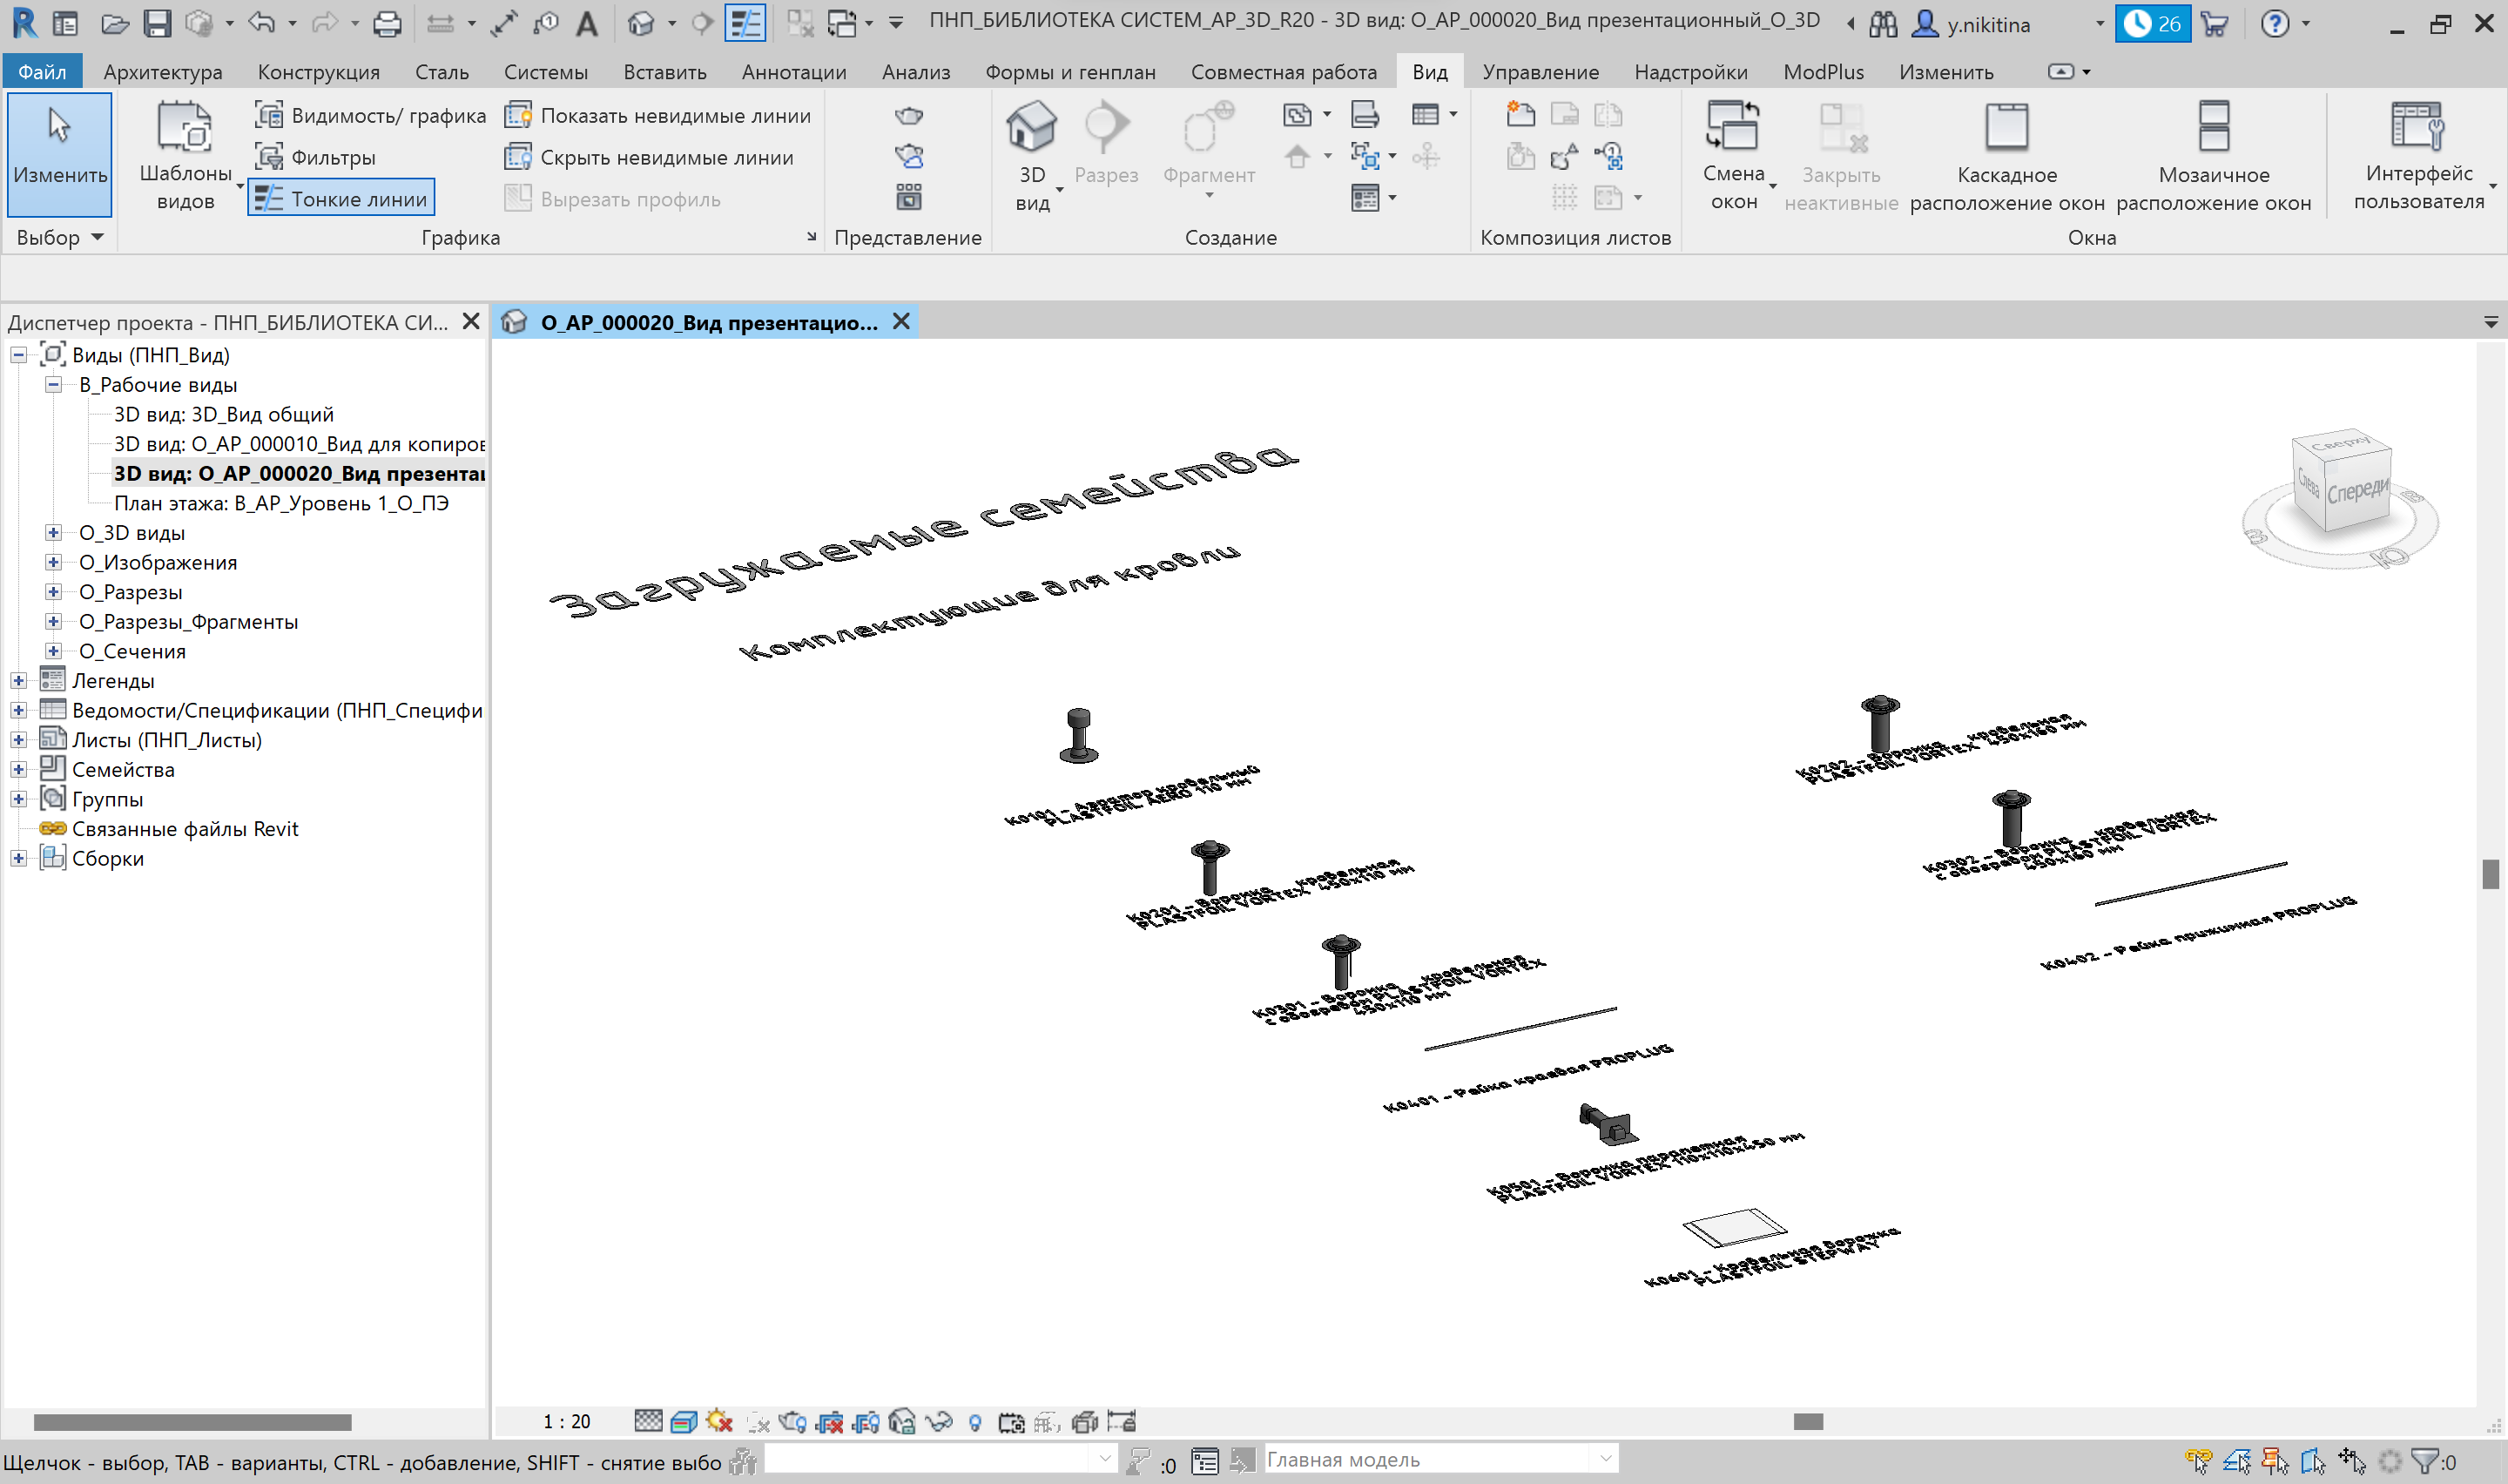The height and width of the screenshot is (1484, 2508).
Task: Toggle Тонкие линии thin lines button
Action: point(340,198)
